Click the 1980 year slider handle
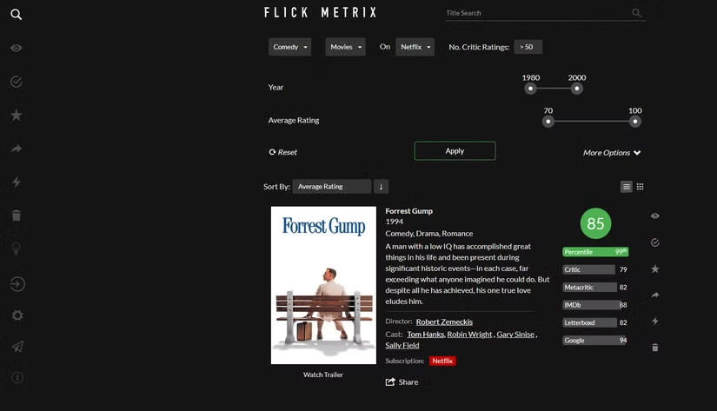Screen dimensions: 717x411 tap(530, 89)
